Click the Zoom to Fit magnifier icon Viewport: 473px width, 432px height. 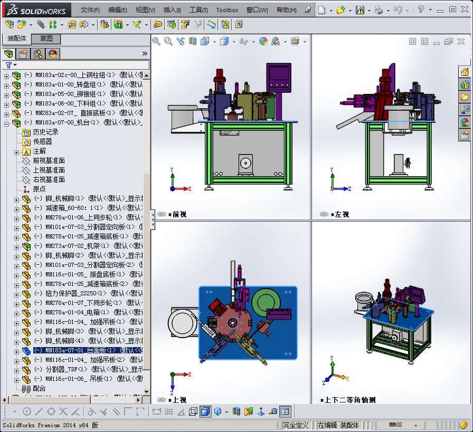point(156,41)
